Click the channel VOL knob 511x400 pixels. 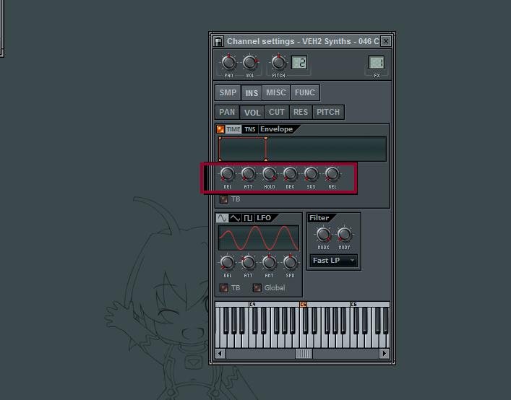[250, 63]
